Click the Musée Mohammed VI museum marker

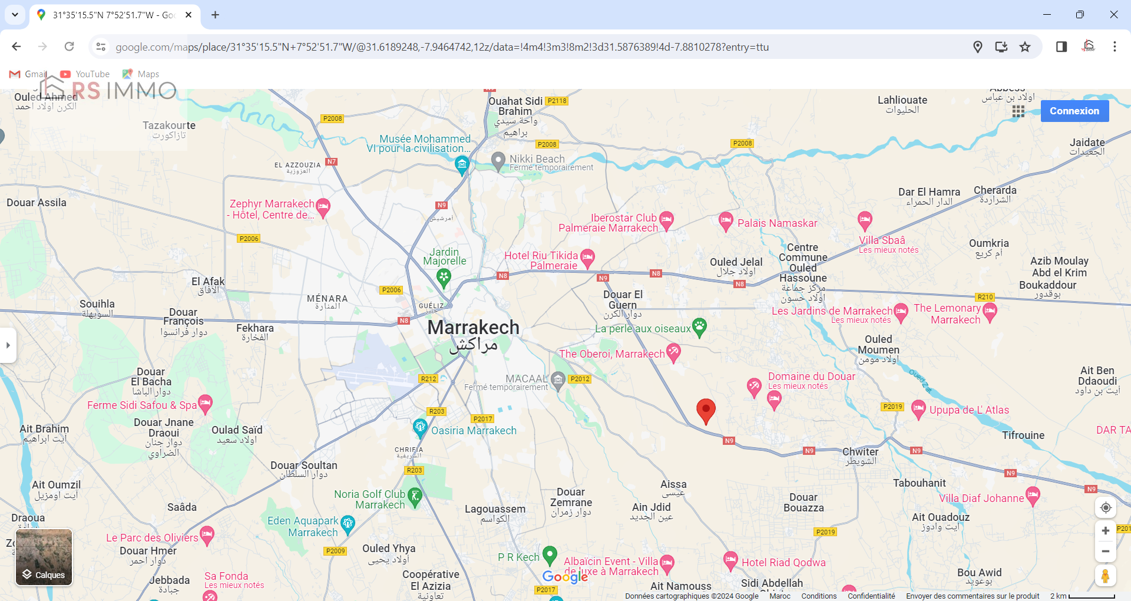pyautogui.click(x=462, y=165)
